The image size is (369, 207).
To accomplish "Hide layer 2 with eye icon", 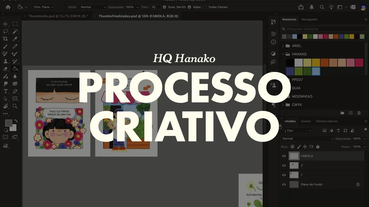I will click(284, 166).
